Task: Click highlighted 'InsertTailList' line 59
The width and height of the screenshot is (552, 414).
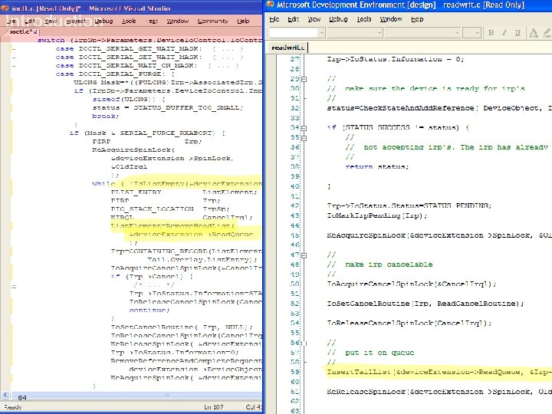Action: point(439,372)
